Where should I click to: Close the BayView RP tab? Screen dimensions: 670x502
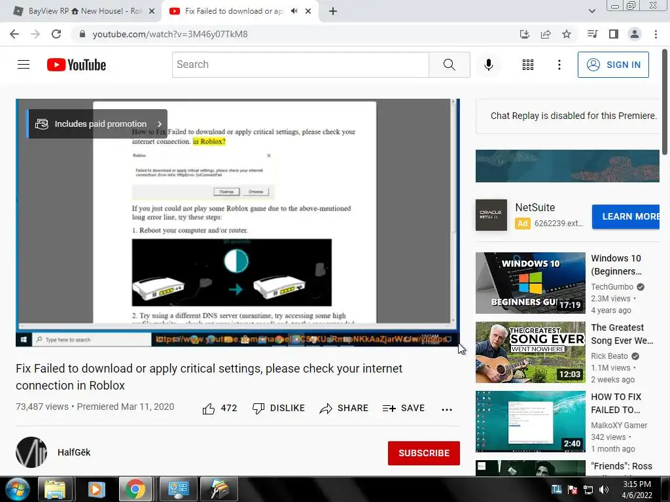click(x=152, y=11)
